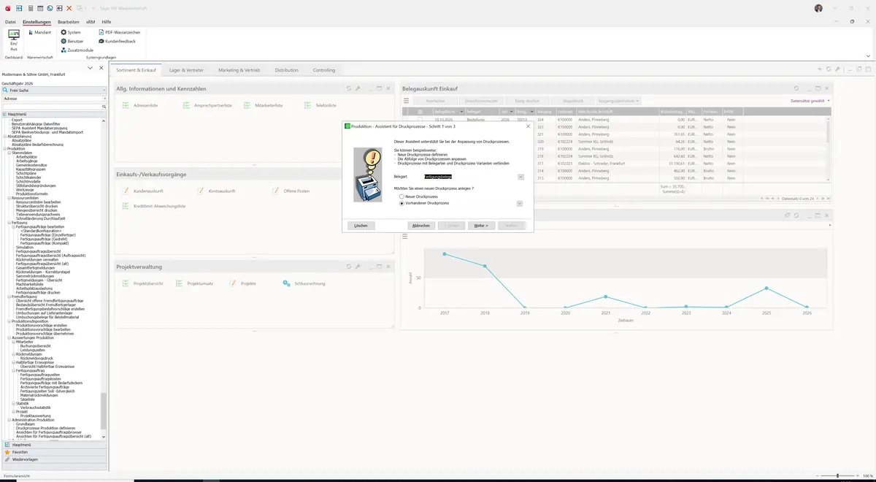Open the Wiedervorlagen section in left pane

(x=54, y=459)
